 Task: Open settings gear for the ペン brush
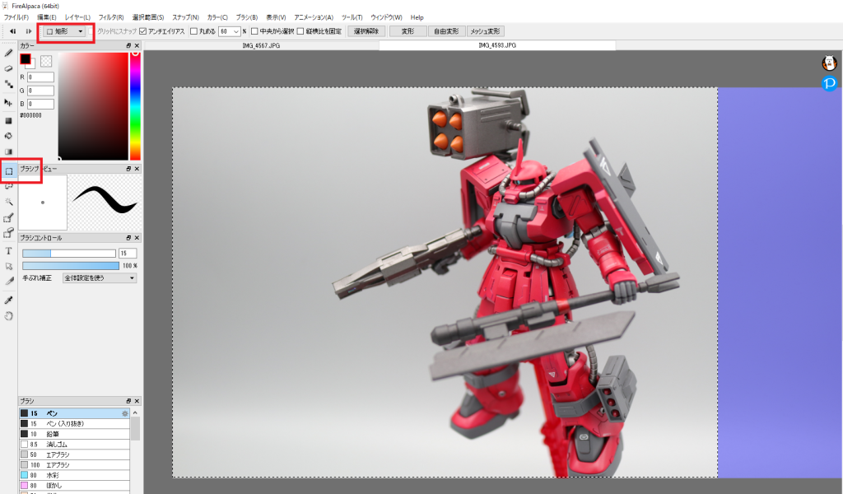pos(125,413)
